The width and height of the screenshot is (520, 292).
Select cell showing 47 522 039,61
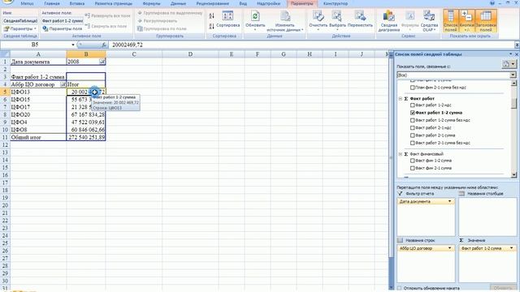point(86,122)
